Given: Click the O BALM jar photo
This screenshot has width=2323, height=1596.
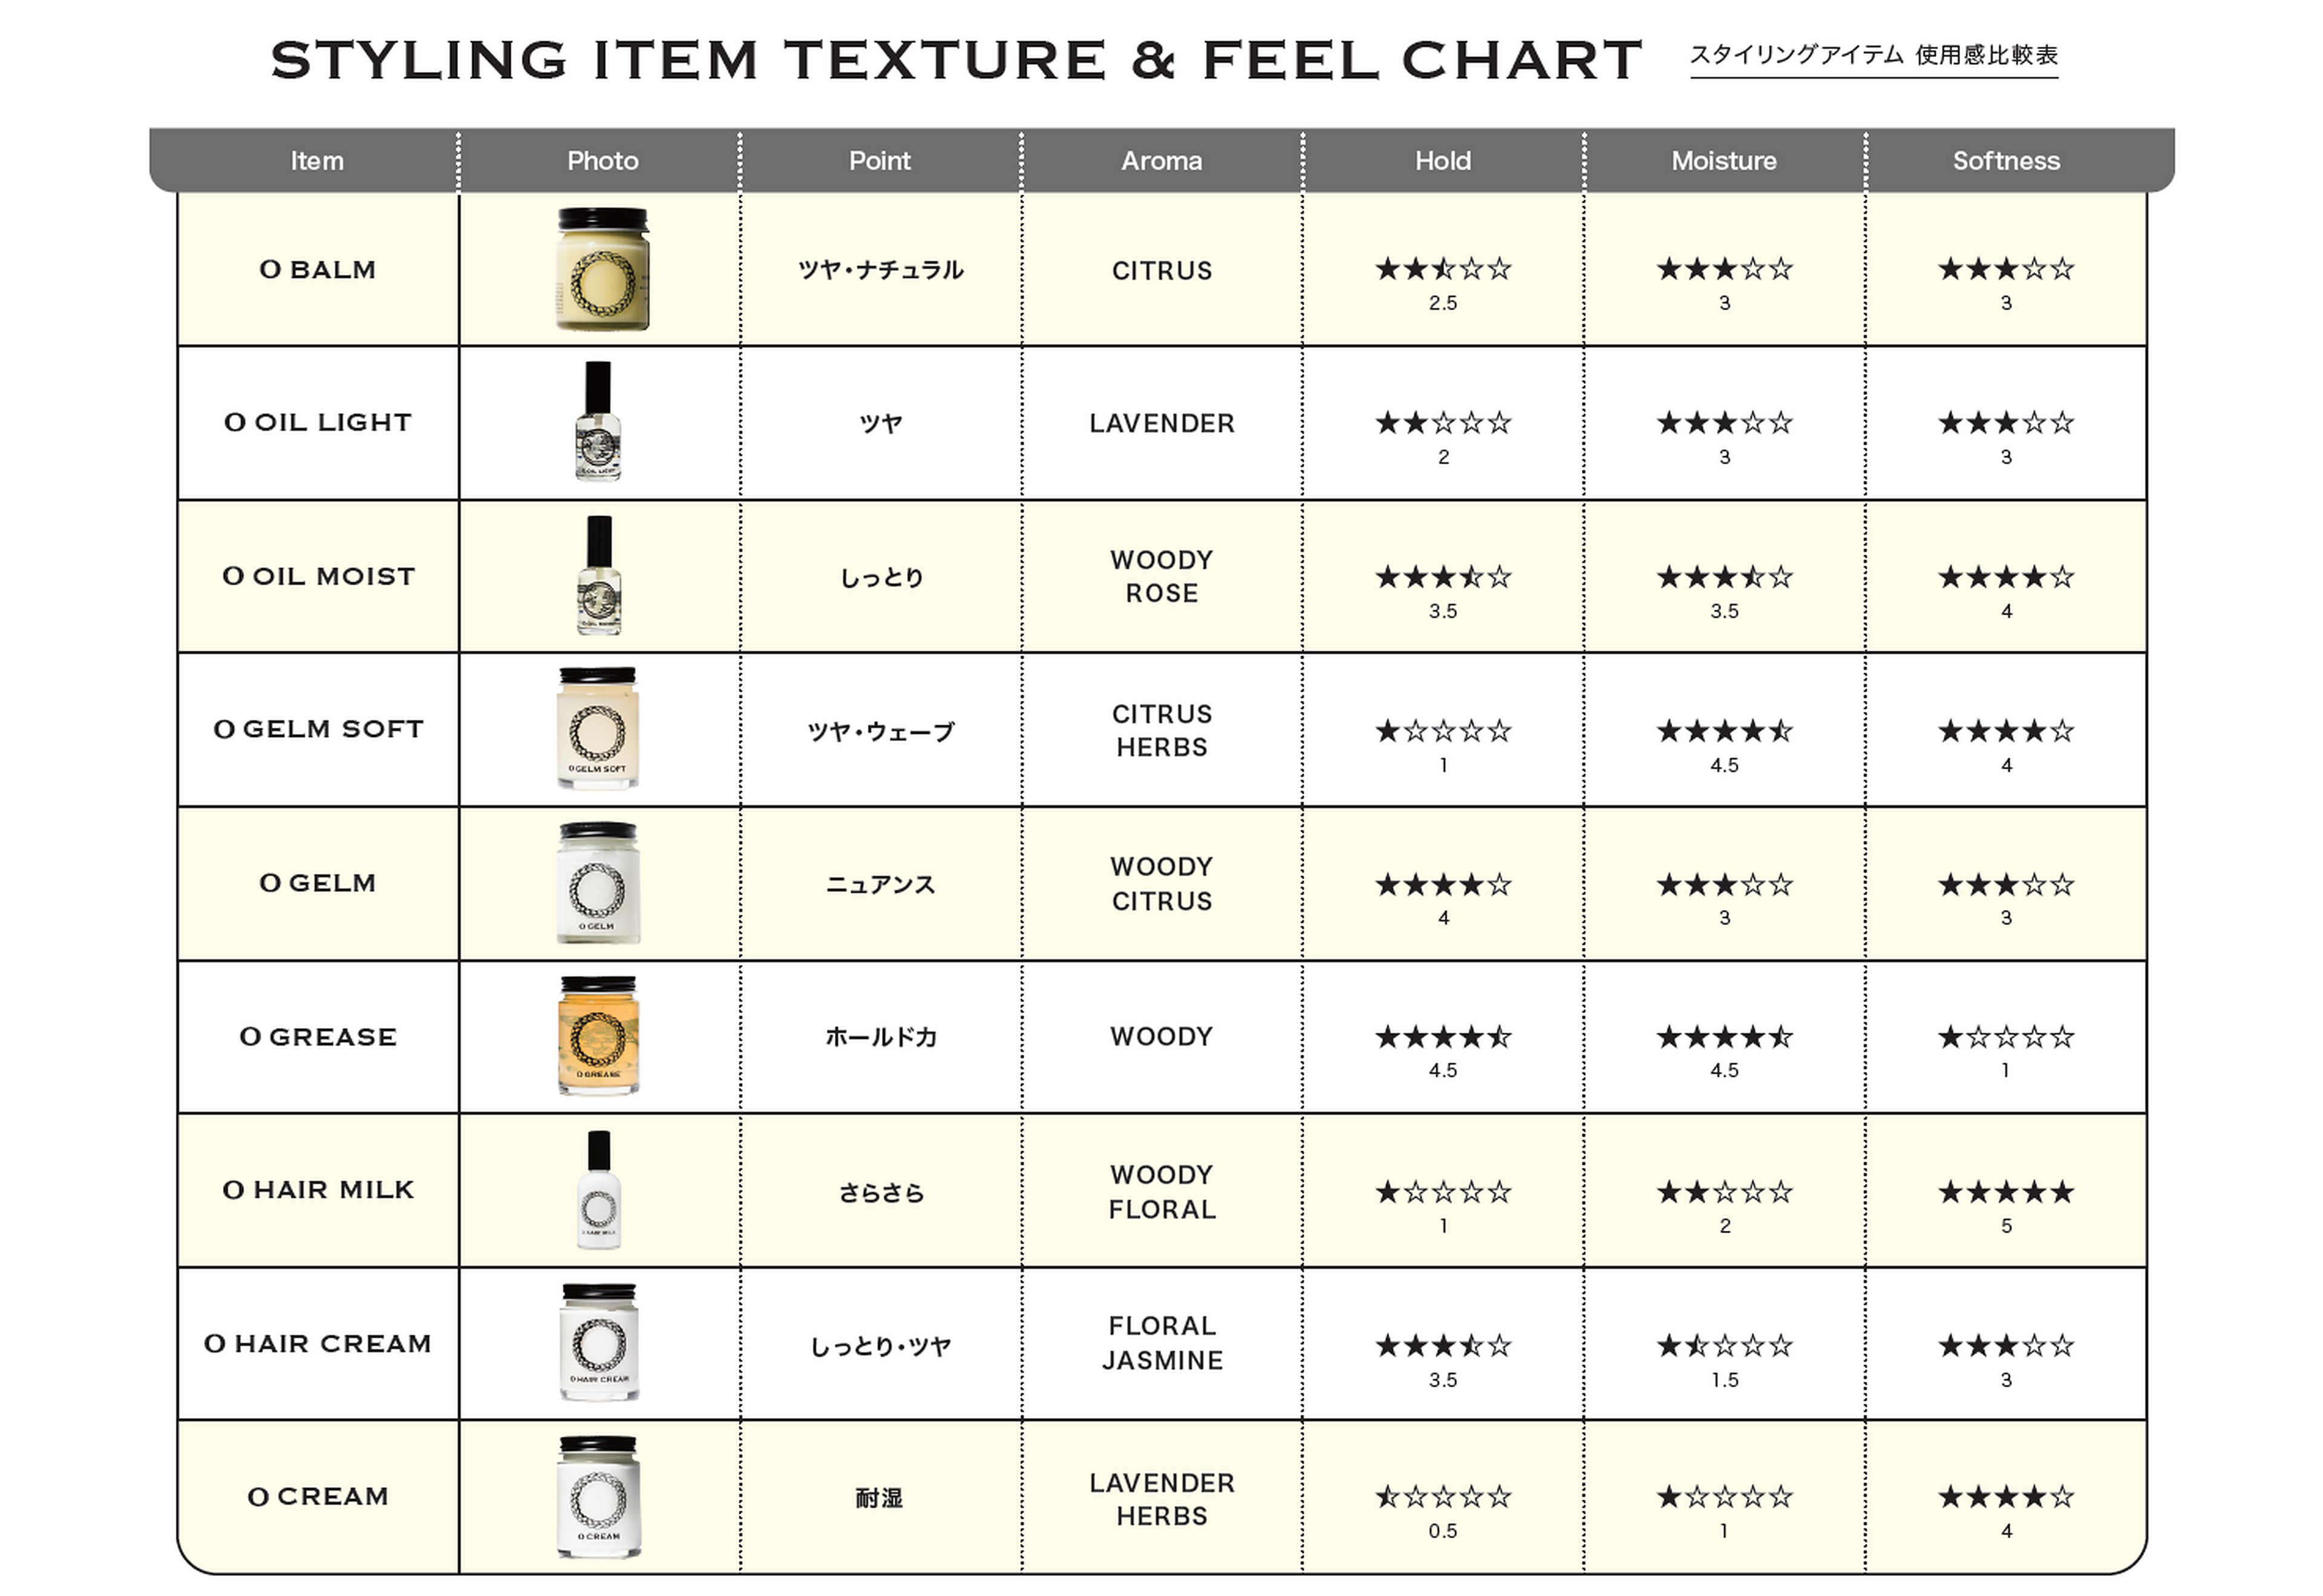Looking at the screenshot, I should [x=602, y=269].
